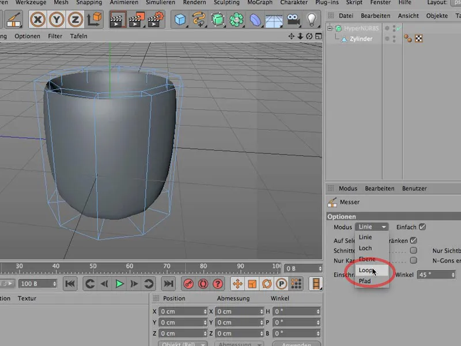Open the spline pen tools icon
Screen dimensions: 461x346
click(199, 20)
